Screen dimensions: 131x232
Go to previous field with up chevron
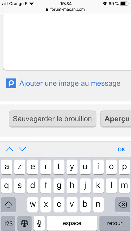9,149
